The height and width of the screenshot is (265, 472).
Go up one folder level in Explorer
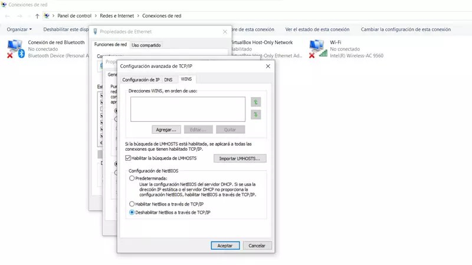[x=37, y=16]
